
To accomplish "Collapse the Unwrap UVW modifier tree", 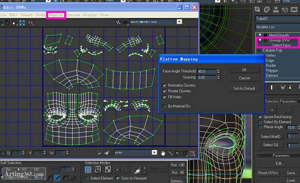I will (266, 40).
